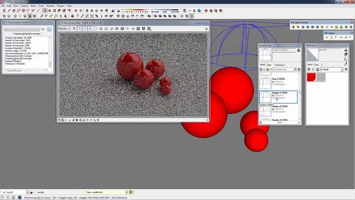Open the Window menu

(50, 6)
